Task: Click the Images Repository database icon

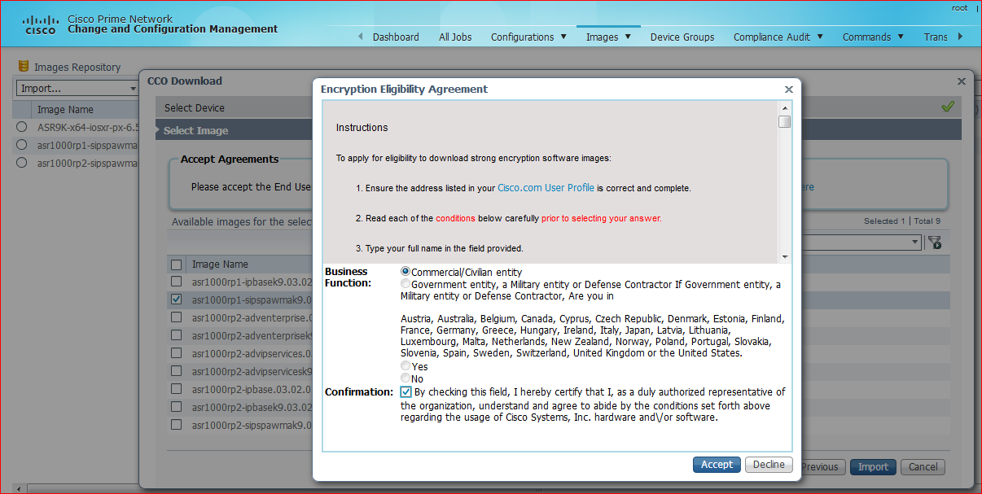Action: tap(24, 67)
